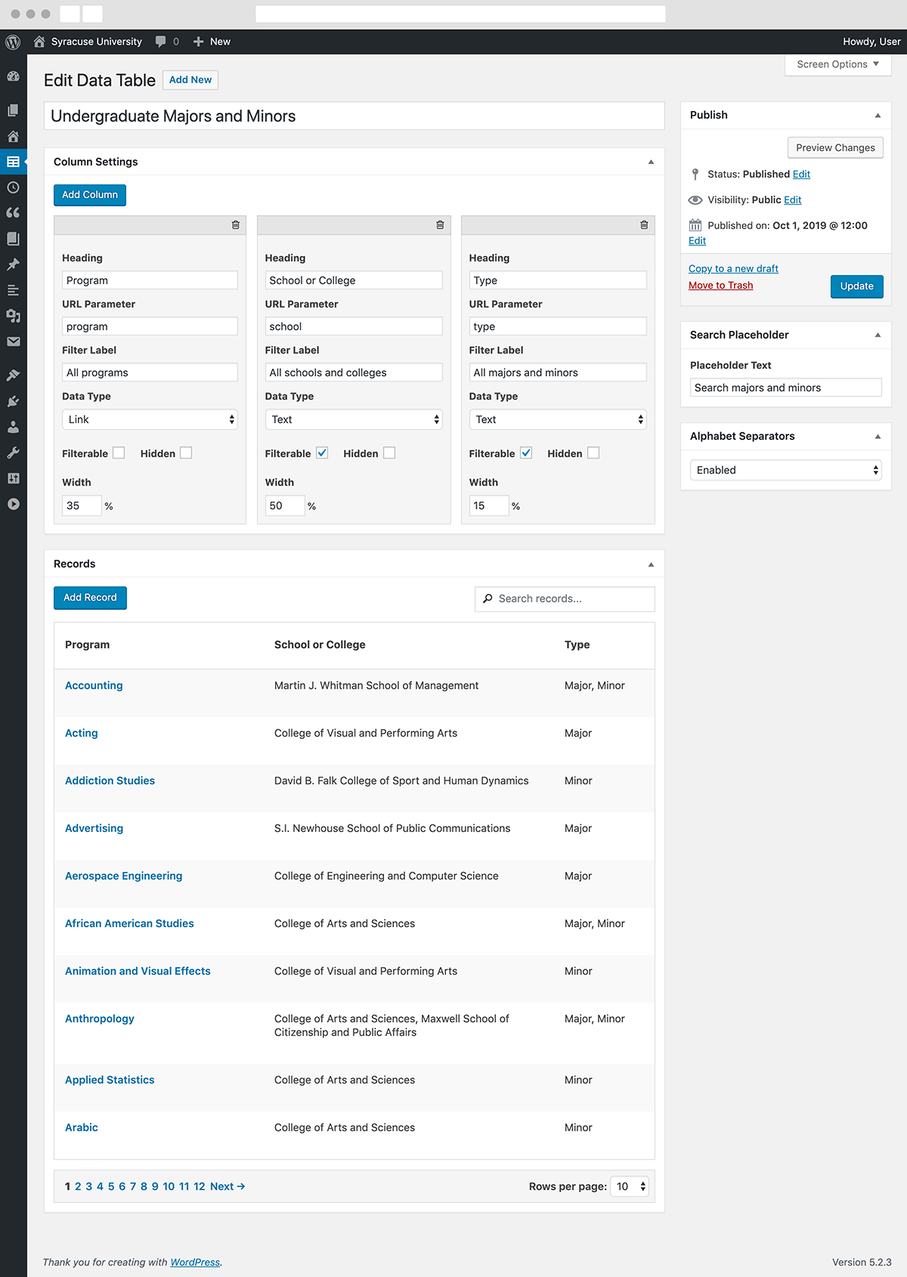Viewport: 907px width, 1277px height.
Task: Click the book icon in the sidebar
Action: tap(13, 239)
